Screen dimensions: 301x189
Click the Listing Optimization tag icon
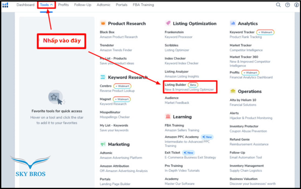coord(168,23)
